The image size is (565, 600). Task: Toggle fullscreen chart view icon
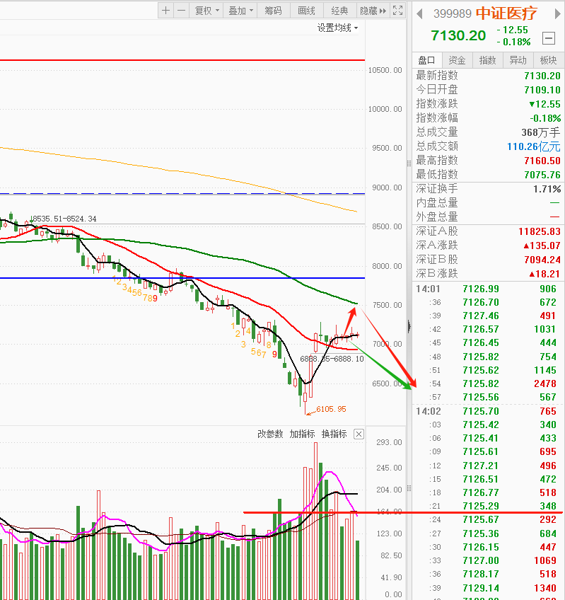(399, 11)
